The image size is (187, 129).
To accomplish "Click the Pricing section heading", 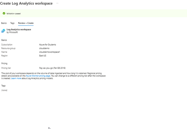I will 4,63.
